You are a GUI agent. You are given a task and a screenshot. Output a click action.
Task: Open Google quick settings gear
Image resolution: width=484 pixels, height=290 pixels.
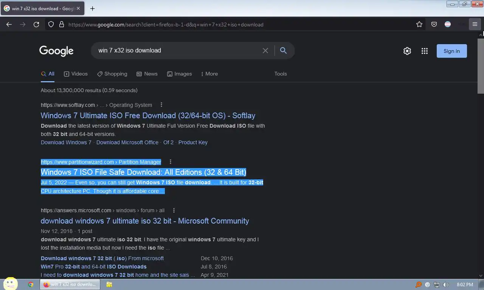point(407,51)
